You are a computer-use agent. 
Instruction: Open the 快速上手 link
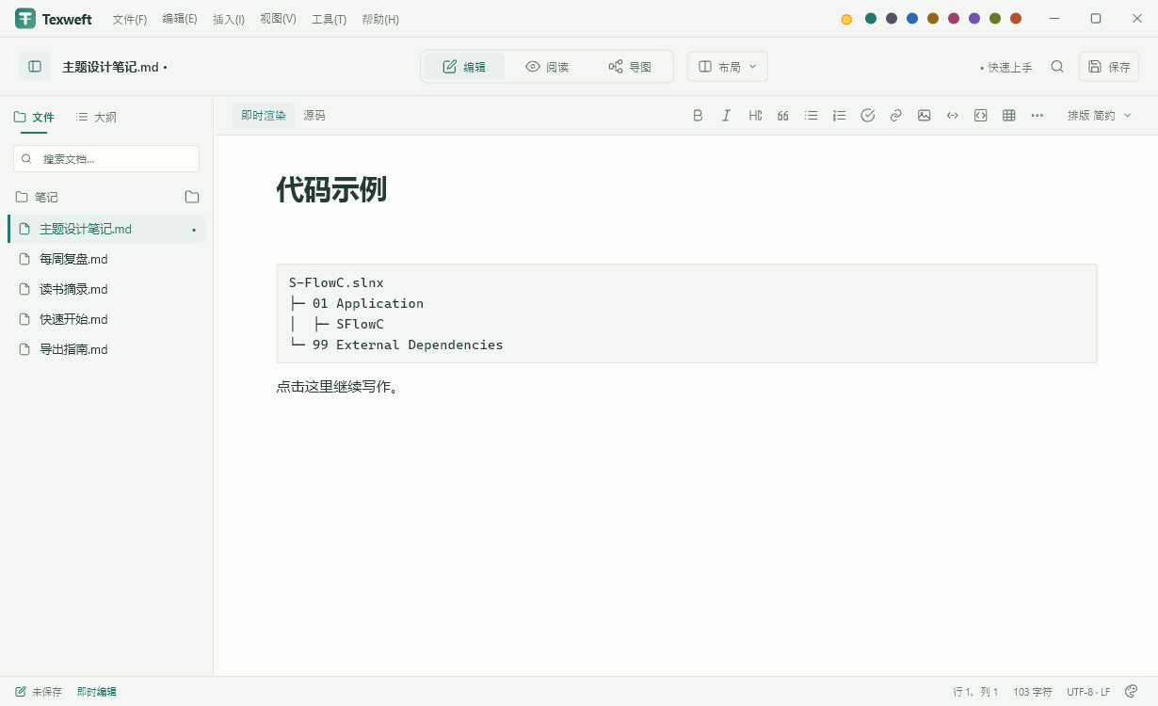(x=1006, y=67)
